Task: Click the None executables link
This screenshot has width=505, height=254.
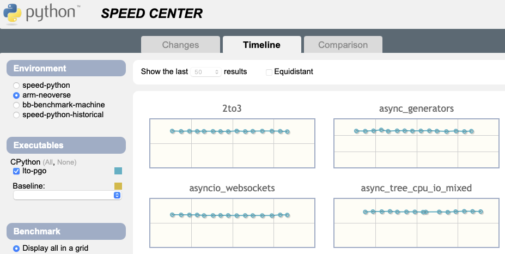Action: (x=66, y=162)
